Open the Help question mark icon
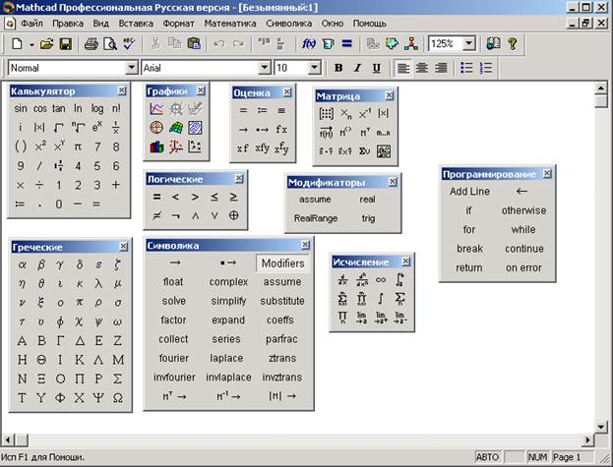Screen dimensions: 613x467 [513, 43]
